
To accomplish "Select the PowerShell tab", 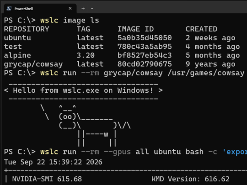I will tap(40, 9).
